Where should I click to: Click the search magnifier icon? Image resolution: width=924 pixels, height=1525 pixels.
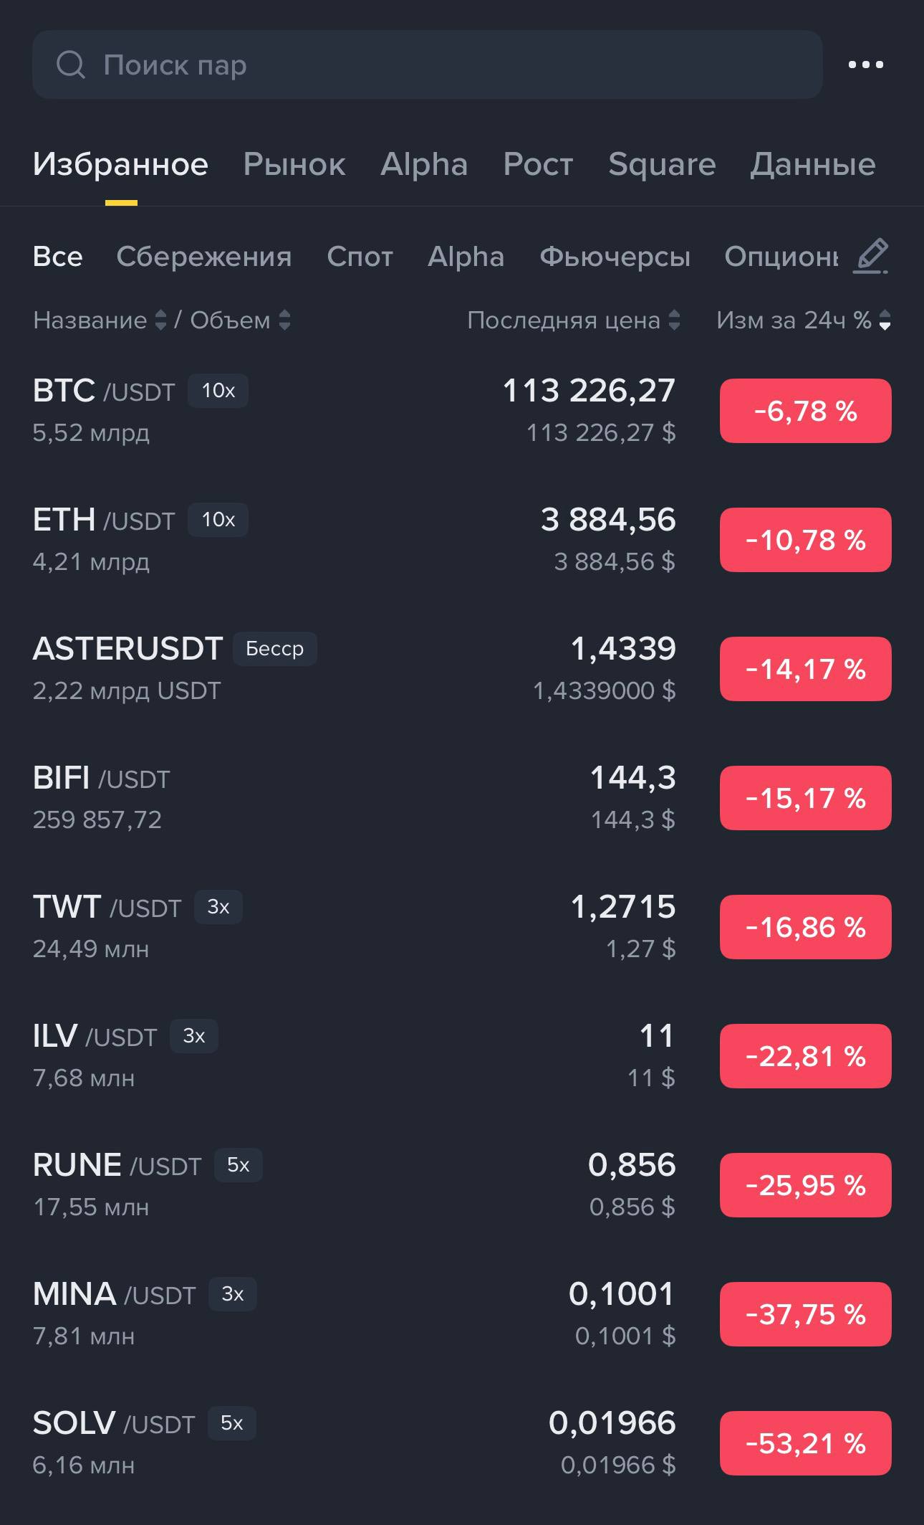(70, 65)
